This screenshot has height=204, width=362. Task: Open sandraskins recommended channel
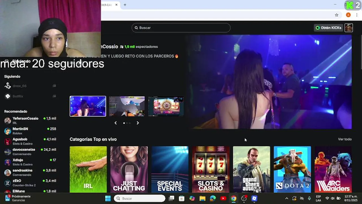tap(30, 173)
